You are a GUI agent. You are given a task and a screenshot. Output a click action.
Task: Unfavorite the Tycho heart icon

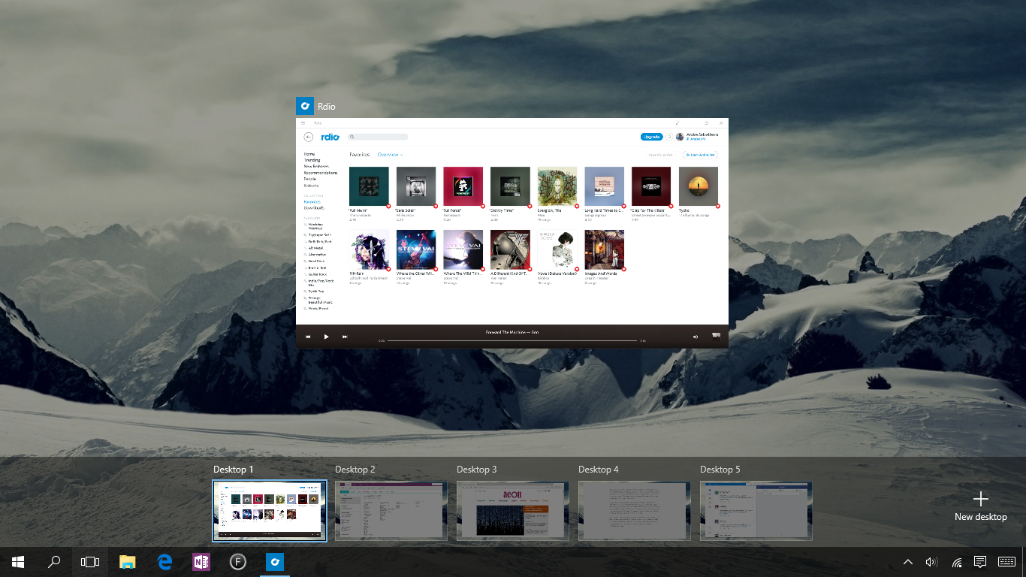717,206
